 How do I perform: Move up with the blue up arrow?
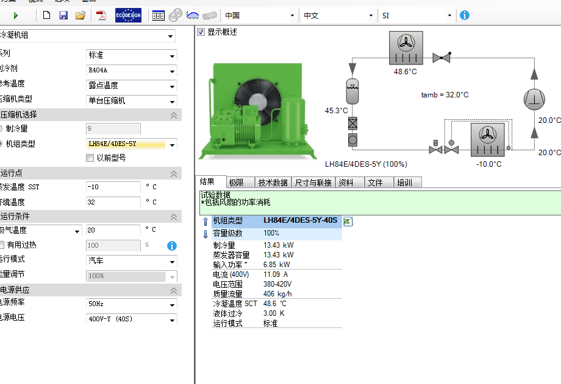(x=205, y=222)
